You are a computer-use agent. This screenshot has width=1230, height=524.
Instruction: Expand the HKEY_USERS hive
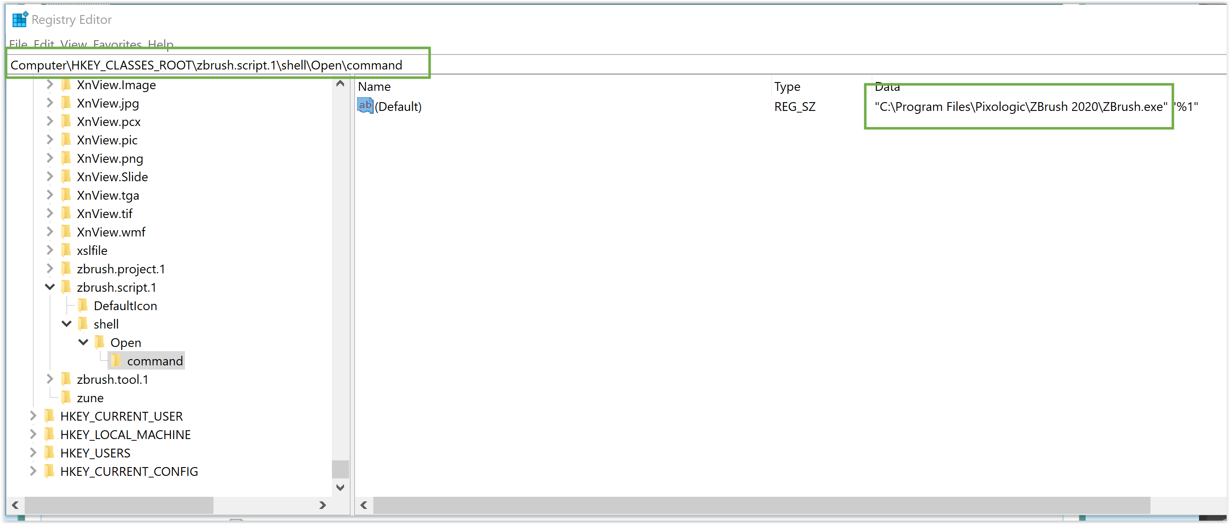pyautogui.click(x=33, y=452)
